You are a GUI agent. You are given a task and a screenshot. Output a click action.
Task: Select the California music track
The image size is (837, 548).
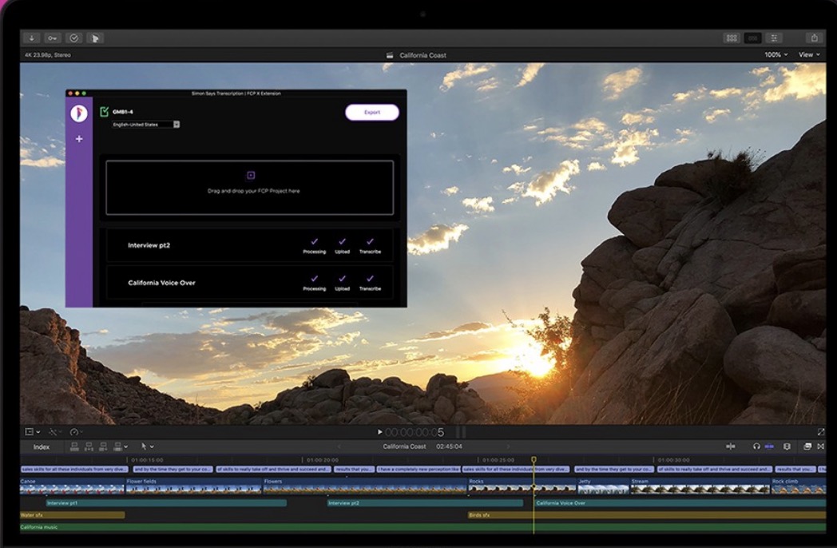coord(422,527)
